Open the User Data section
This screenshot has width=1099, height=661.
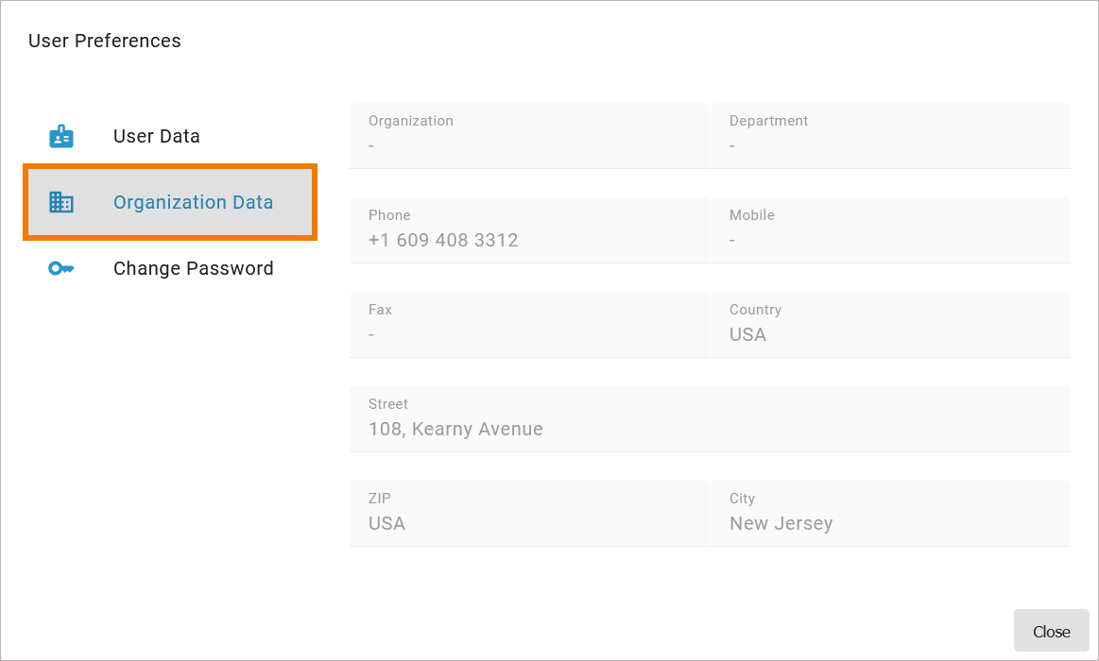point(157,136)
